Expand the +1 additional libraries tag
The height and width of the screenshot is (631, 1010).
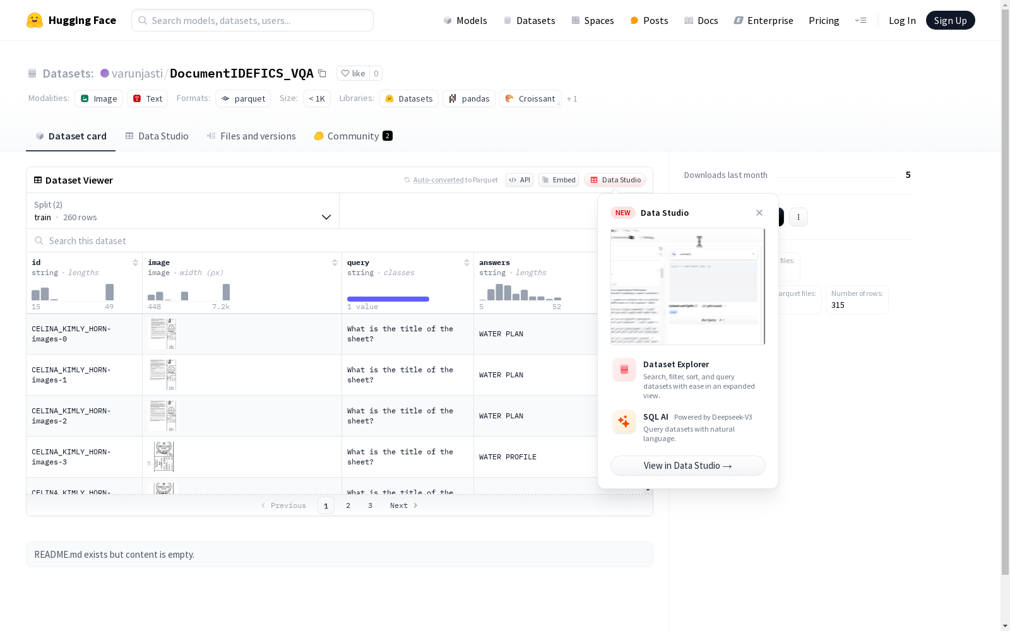pos(572,98)
